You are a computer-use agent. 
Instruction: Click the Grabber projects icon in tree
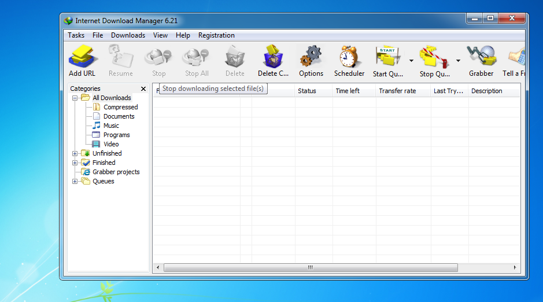(x=86, y=172)
